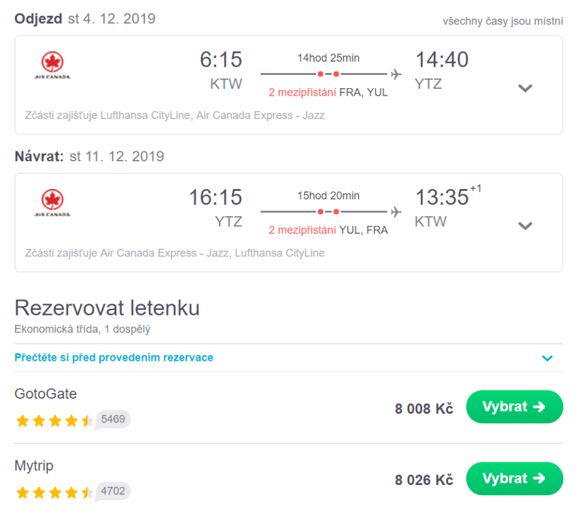Click GotoGate star rating
The image size is (579, 514).
(54, 420)
